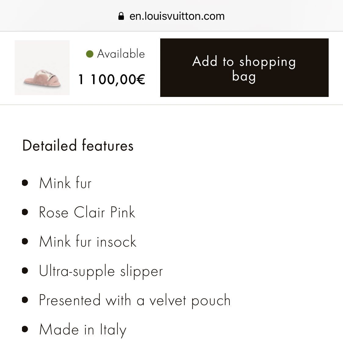This screenshot has width=343, height=364.
Task: Click bullet dot beside Mink fur
Action: [25, 183]
